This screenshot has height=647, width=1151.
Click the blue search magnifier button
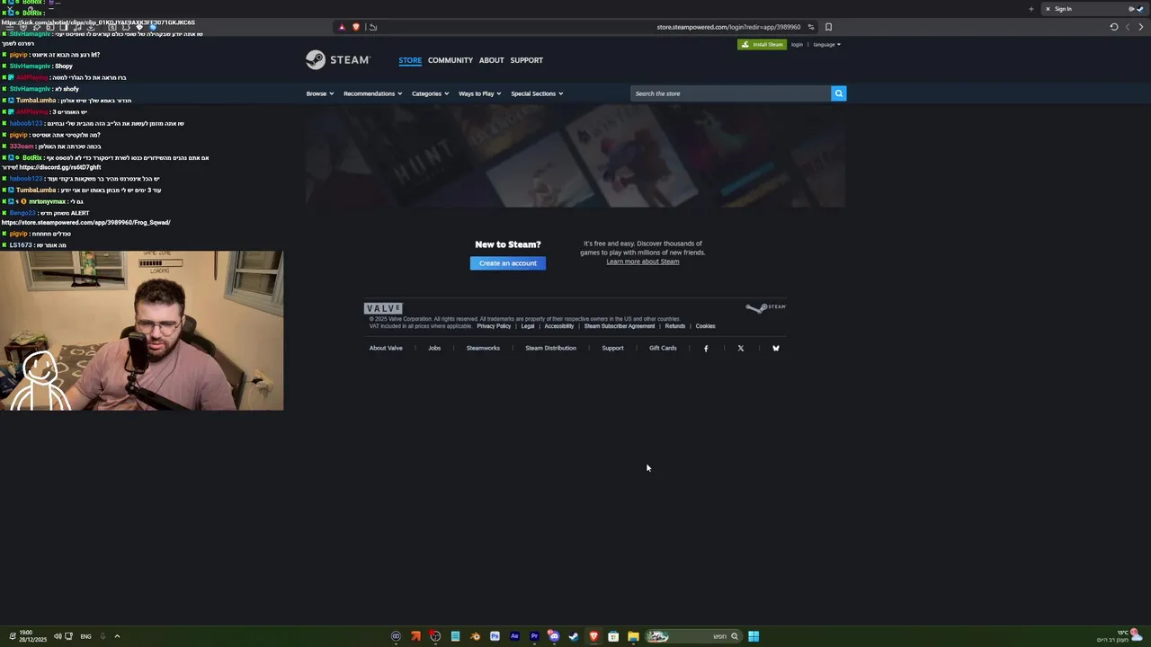[x=838, y=93]
